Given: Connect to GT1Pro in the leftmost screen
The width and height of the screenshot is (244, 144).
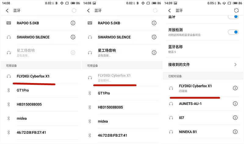Looking at the screenshot, I should [41, 90].
